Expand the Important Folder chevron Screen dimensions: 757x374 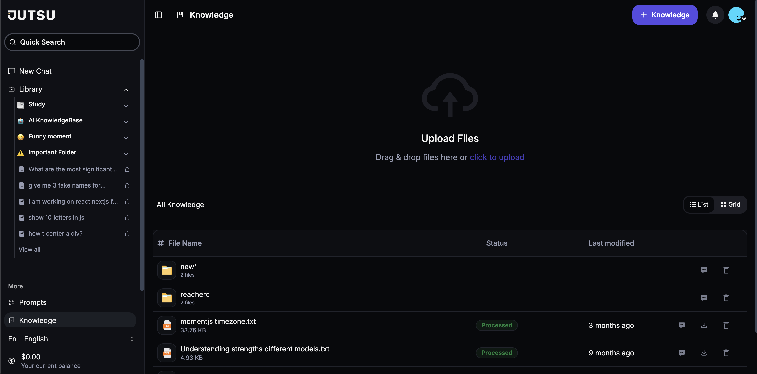point(126,154)
